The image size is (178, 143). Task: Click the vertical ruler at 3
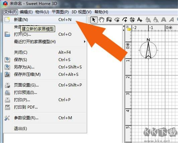(x=128, y=94)
